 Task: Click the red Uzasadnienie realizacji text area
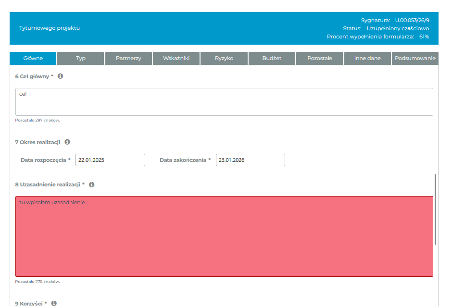click(x=224, y=236)
